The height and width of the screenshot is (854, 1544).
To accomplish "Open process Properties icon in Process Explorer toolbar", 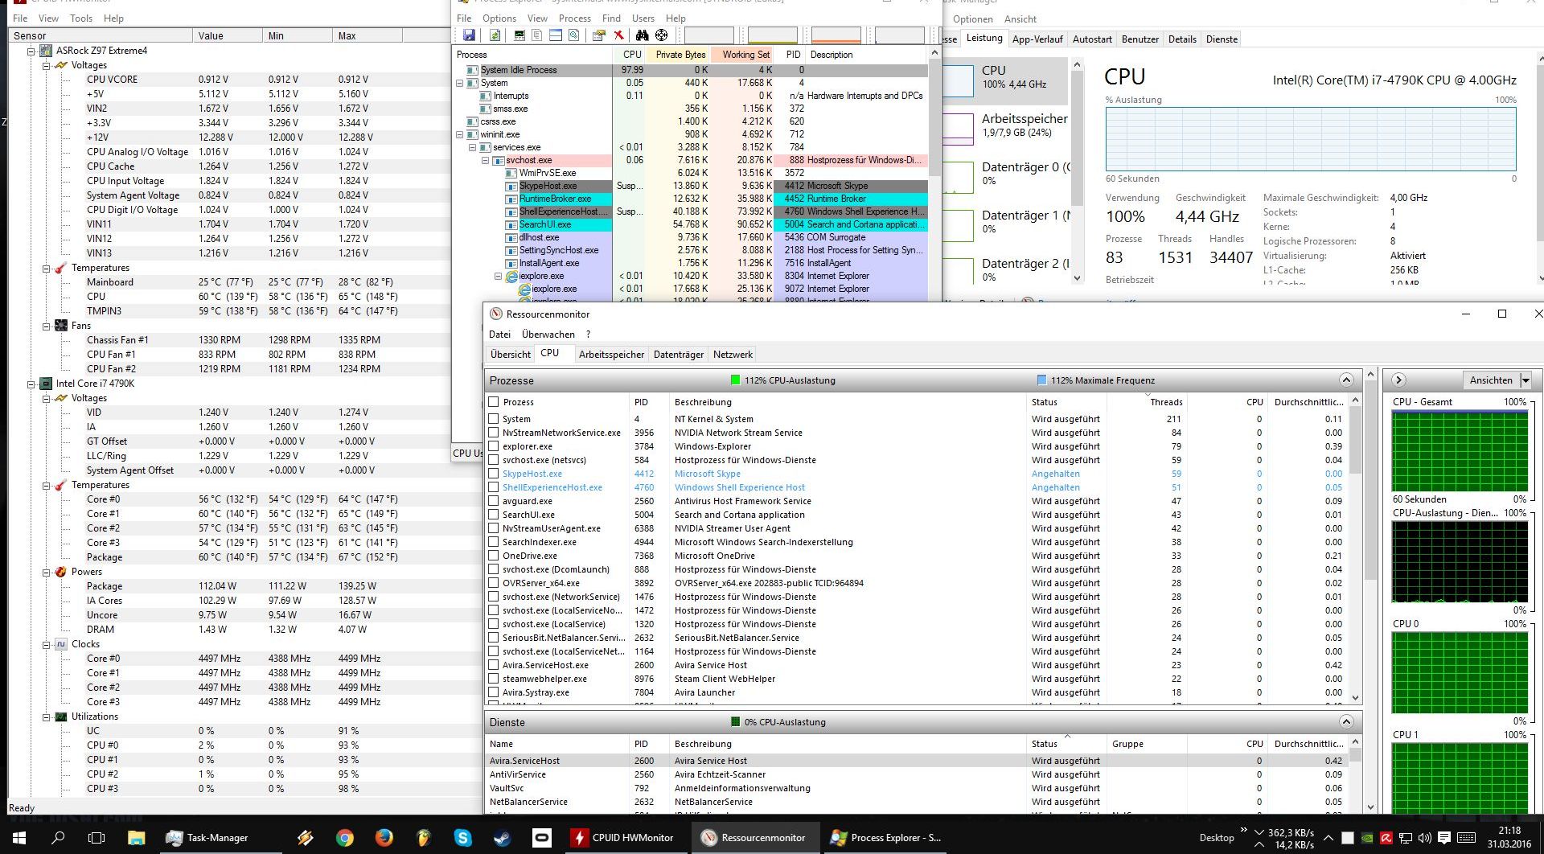I will (598, 35).
